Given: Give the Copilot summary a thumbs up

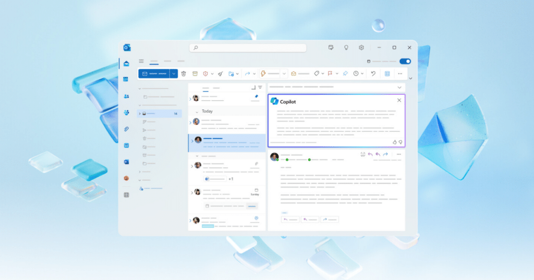Looking at the screenshot, I should [394, 142].
